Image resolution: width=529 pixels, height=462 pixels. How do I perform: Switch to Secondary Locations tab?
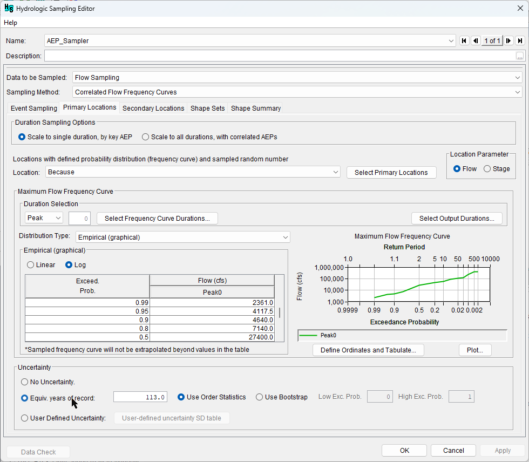(x=153, y=108)
